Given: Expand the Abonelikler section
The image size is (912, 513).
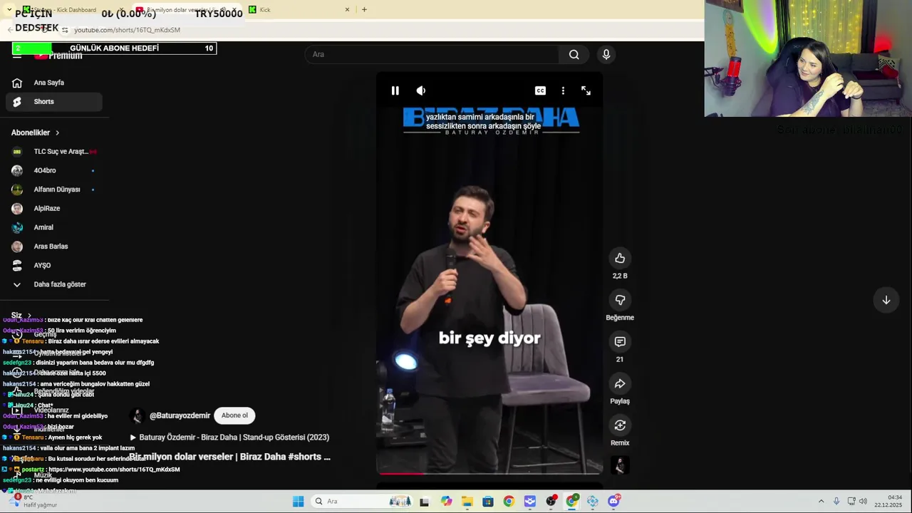Looking at the screenshot, I should coord(36,133).
